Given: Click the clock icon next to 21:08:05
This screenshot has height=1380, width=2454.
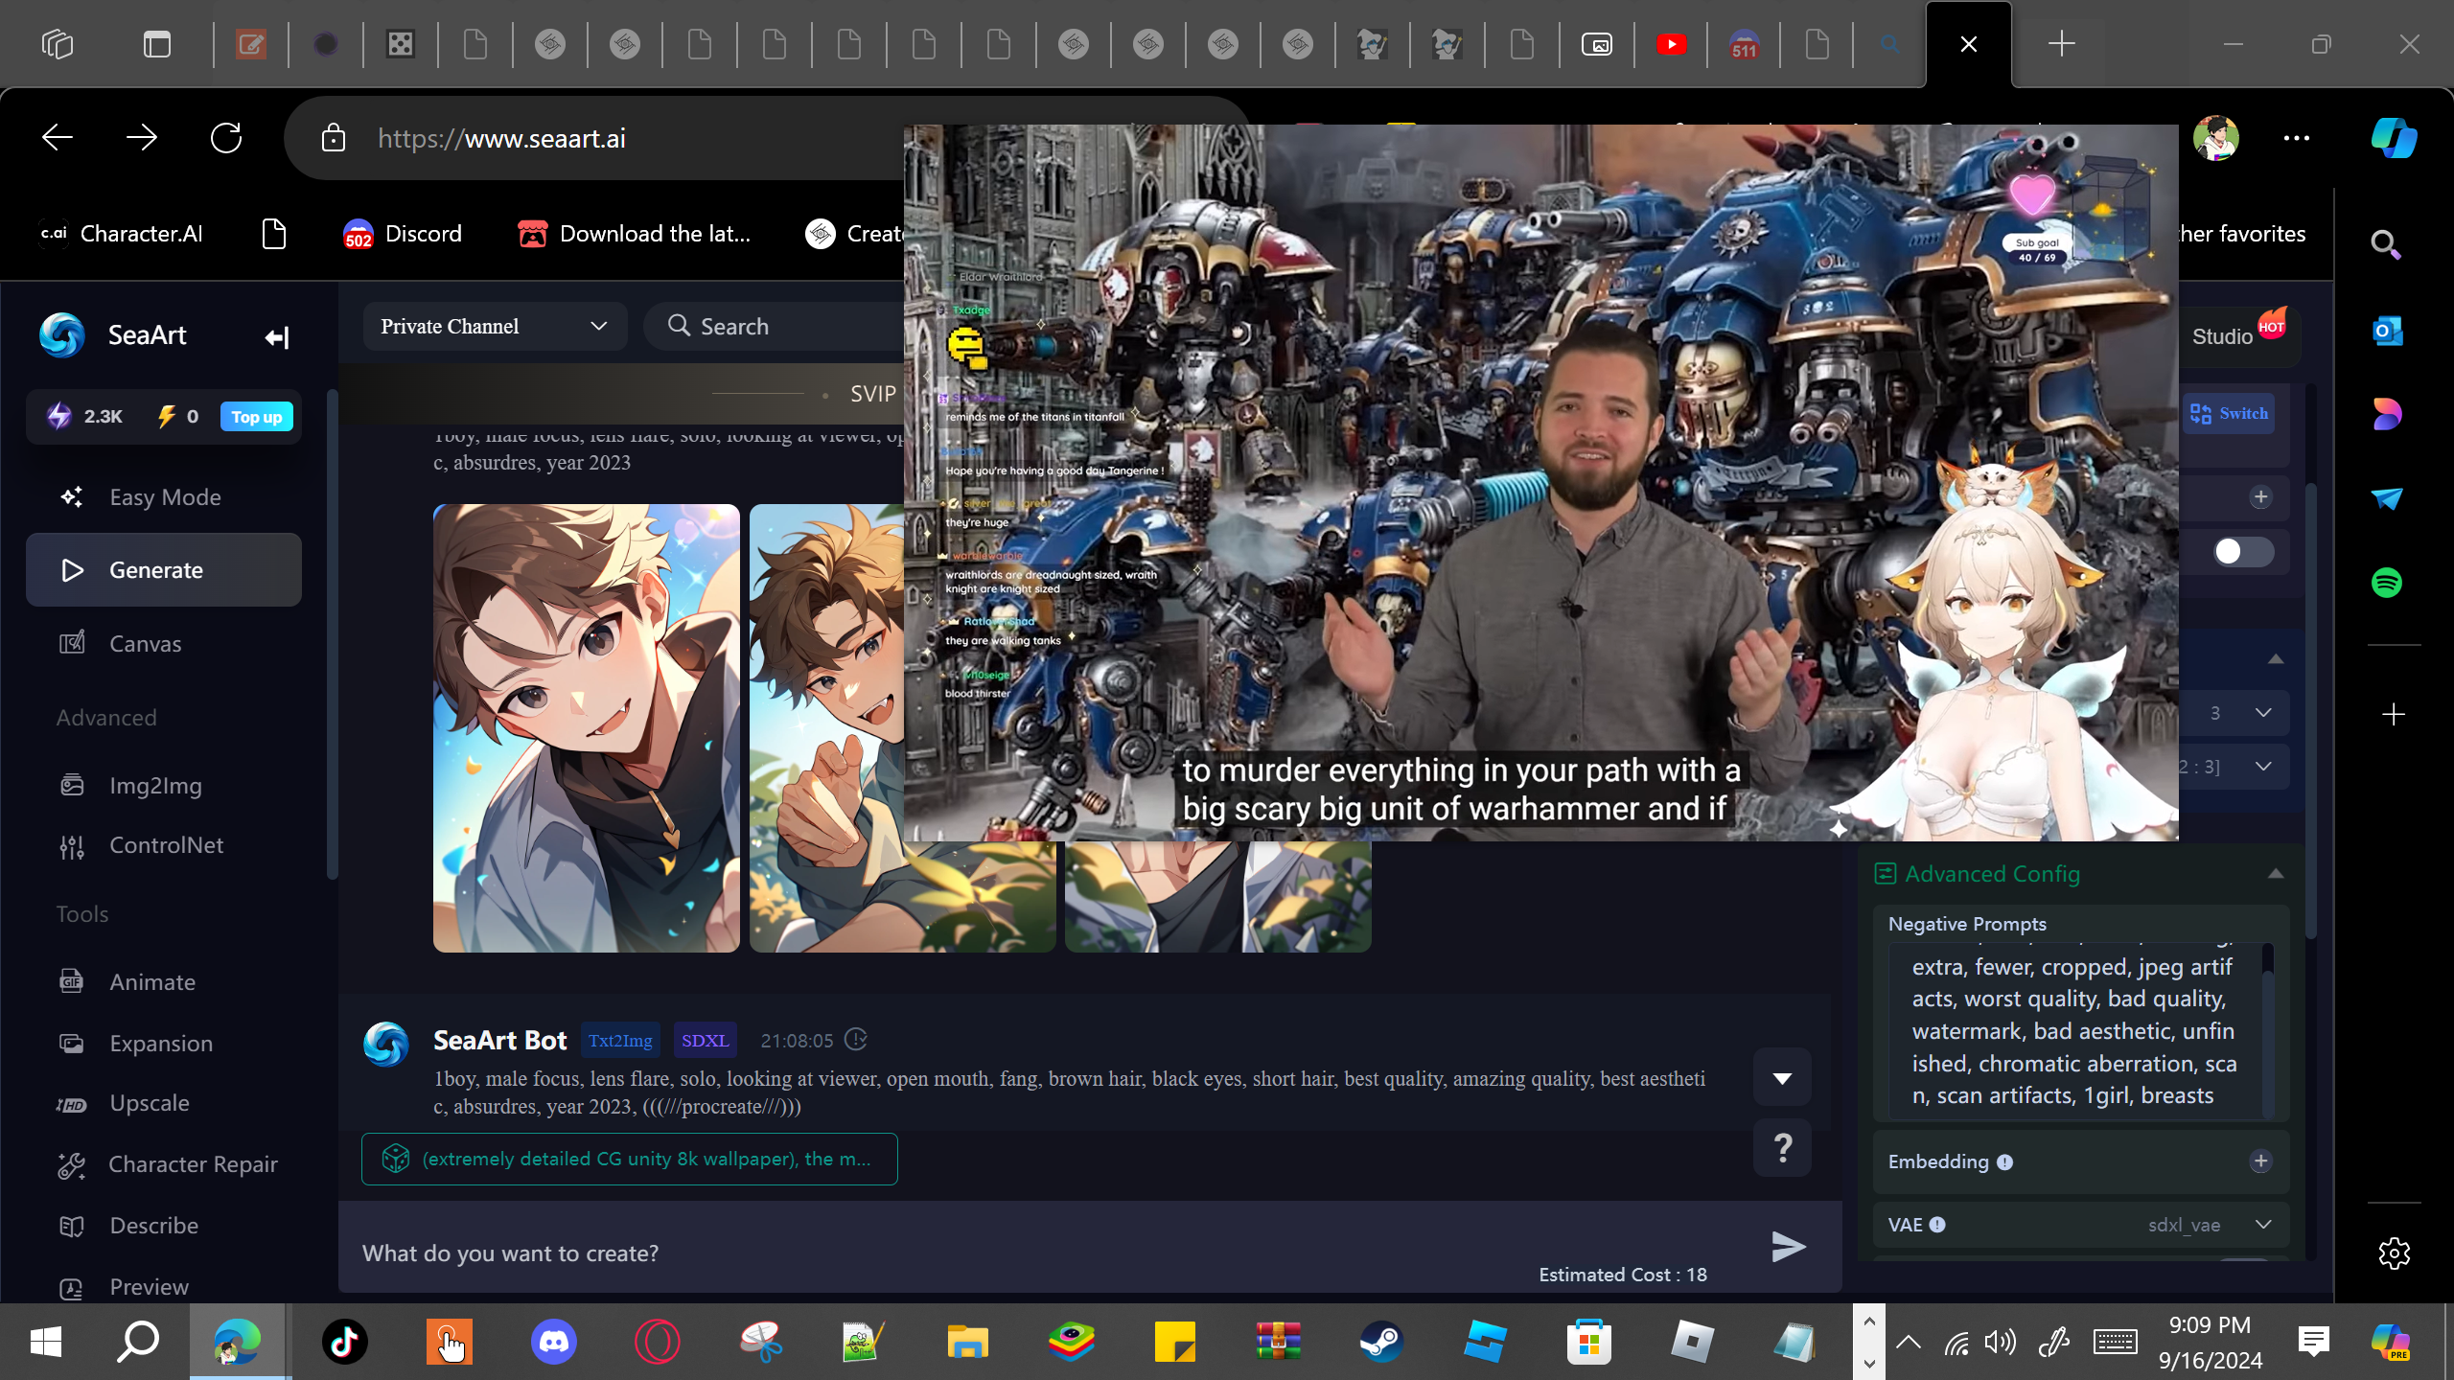Looking at the screenshot, I should 856,1040.
